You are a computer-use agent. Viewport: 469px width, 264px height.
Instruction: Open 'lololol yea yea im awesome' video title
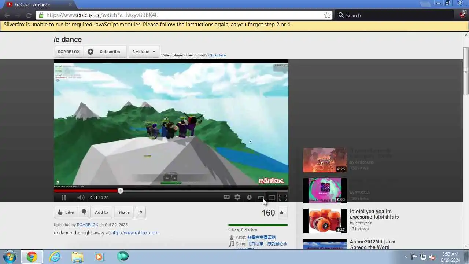(x=374, y=214)
